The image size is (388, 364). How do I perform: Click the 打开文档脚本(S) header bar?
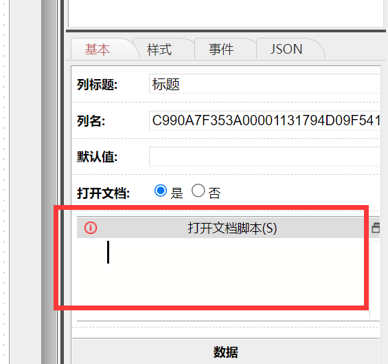228,228
